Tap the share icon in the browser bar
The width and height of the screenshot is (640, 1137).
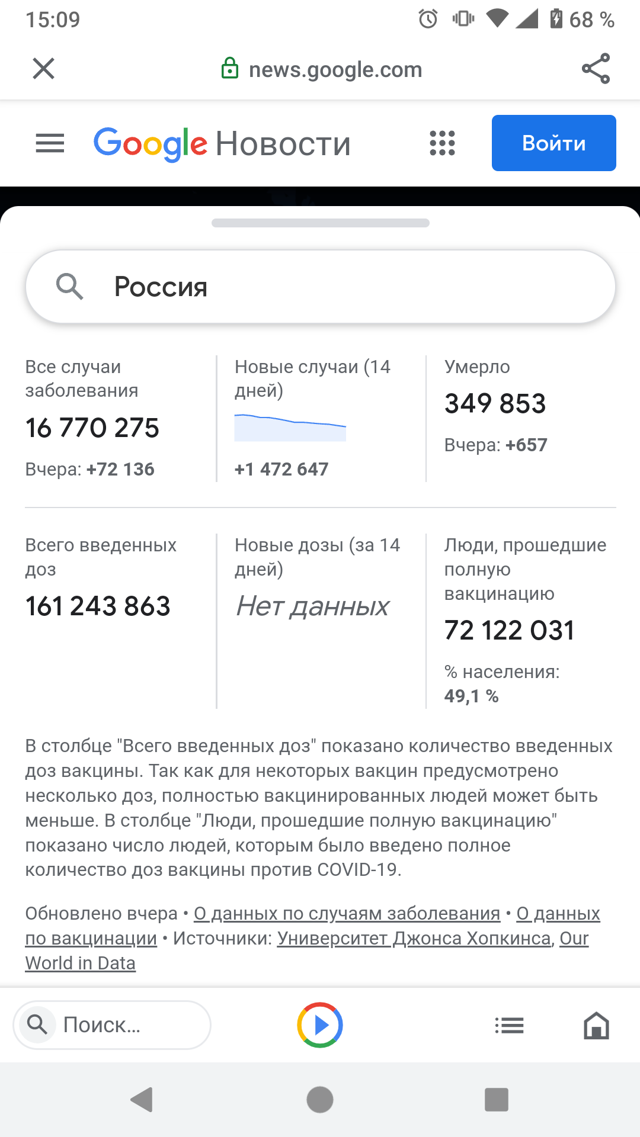(x=596, y=69)
